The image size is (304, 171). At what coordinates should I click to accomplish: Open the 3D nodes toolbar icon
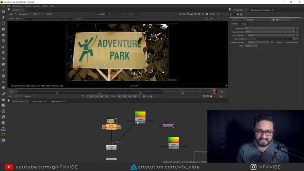(x=3, y=64)
